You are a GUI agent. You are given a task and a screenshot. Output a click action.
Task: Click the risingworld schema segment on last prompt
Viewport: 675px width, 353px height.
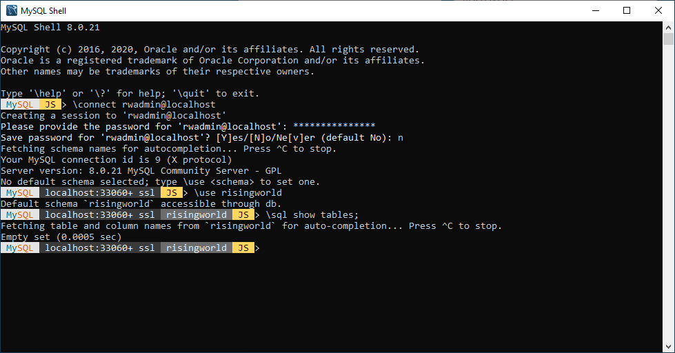pos(196,248)
